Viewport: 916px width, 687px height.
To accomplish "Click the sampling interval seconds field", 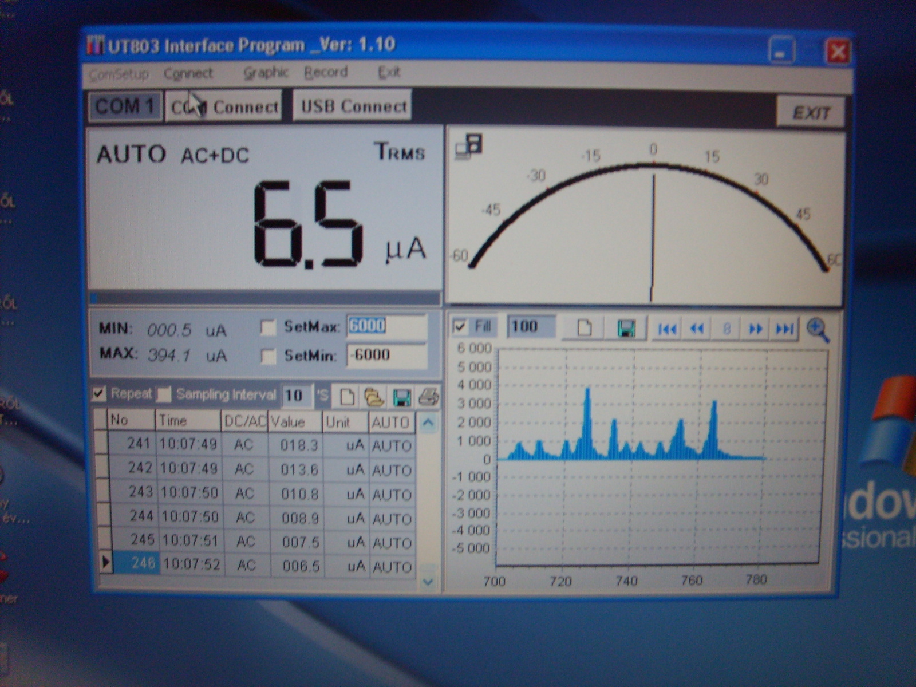I will [x=297, y=396].
